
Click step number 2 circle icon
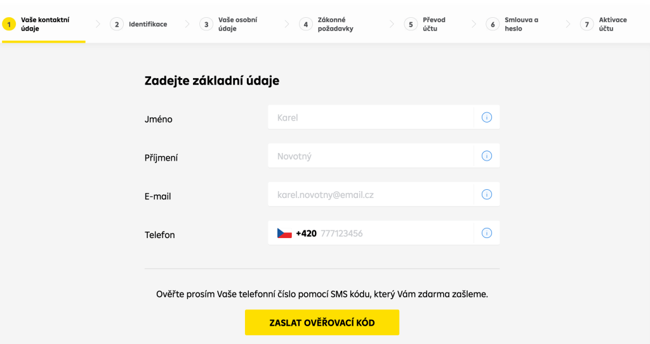pyautogui.click(x=117, y=25)
